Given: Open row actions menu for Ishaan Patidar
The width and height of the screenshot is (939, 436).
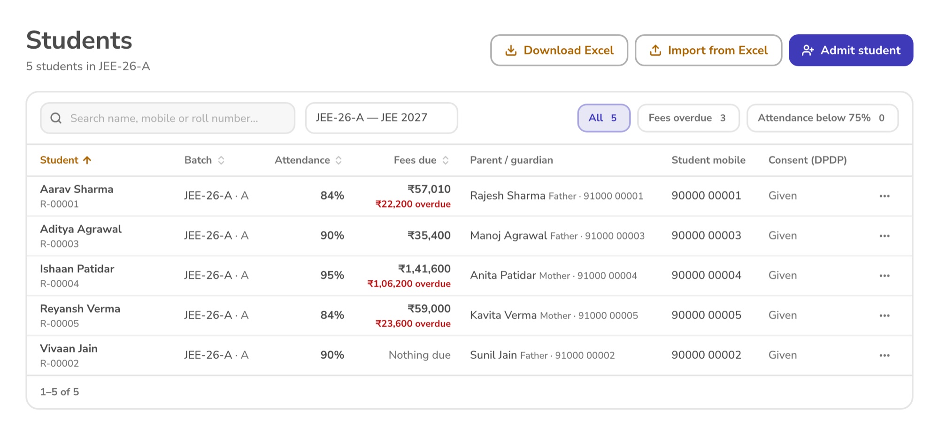Looking at the screenshot, I should pos(885,276).
